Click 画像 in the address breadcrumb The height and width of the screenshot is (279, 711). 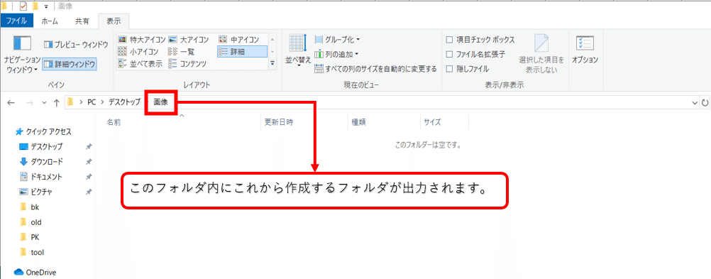[x=160, y=102]
